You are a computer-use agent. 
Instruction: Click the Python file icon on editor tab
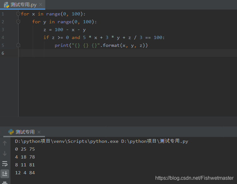coord(7,5)
